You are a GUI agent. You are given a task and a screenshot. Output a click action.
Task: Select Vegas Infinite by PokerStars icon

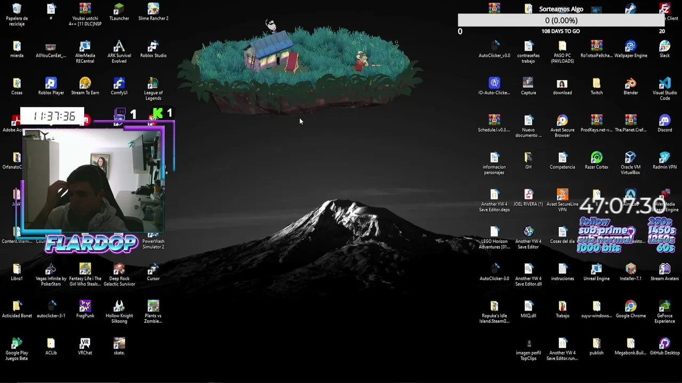pyautogui.click(x=51, y=270)
